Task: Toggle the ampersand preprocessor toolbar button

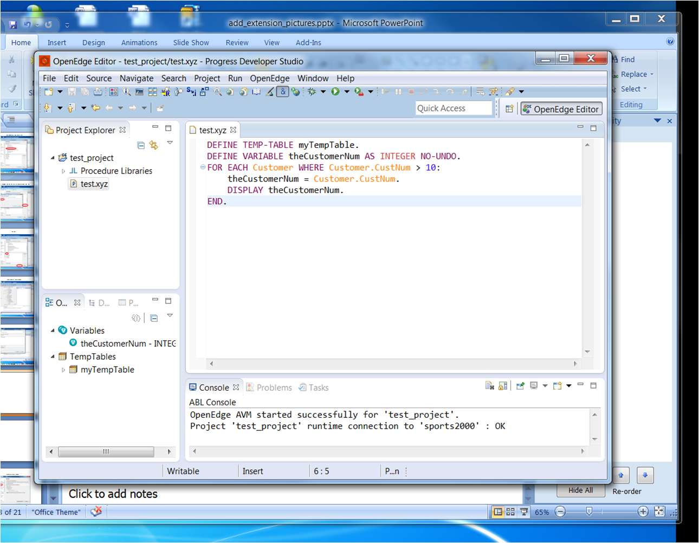Action: pos(283,92)
